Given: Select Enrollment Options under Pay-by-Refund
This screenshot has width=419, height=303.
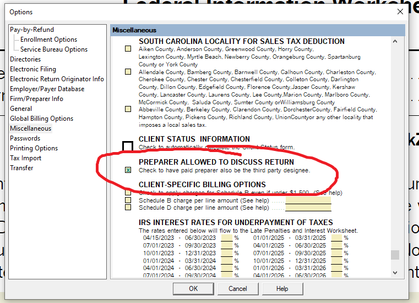Looking at the screenshot, I should pos(48,40).
